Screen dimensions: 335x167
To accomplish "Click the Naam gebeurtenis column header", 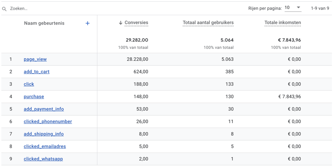I will pos(44,23).
